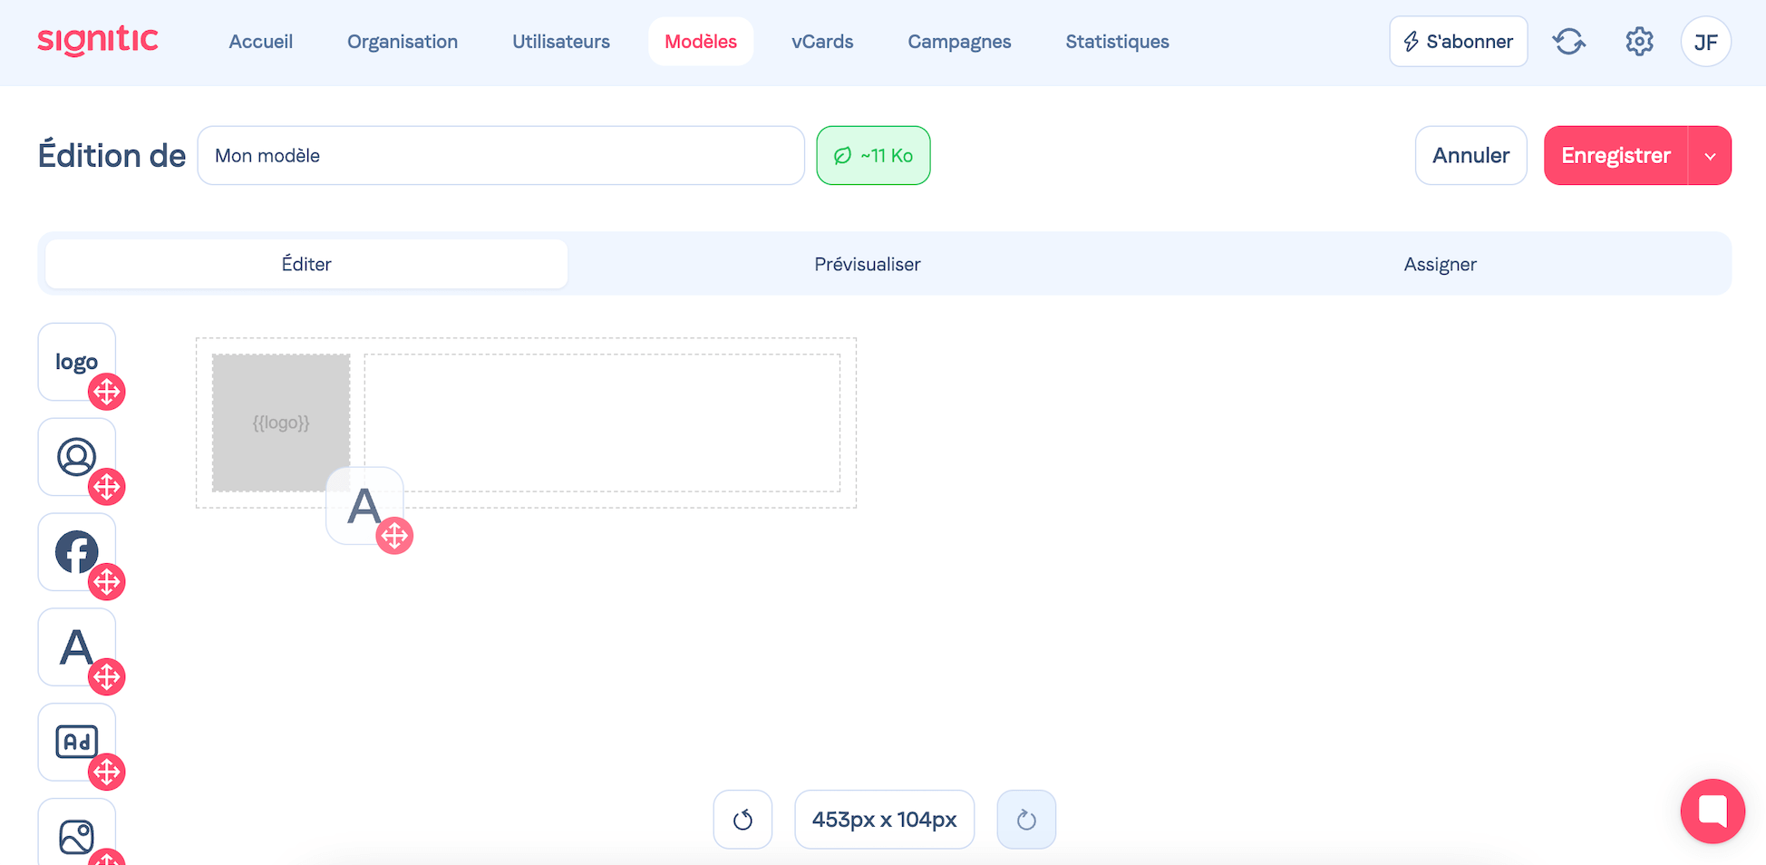Click the logo block in sidebar
Image resolution: width=1766 pixels, height=865 pixels.
[x=76, y=362]
